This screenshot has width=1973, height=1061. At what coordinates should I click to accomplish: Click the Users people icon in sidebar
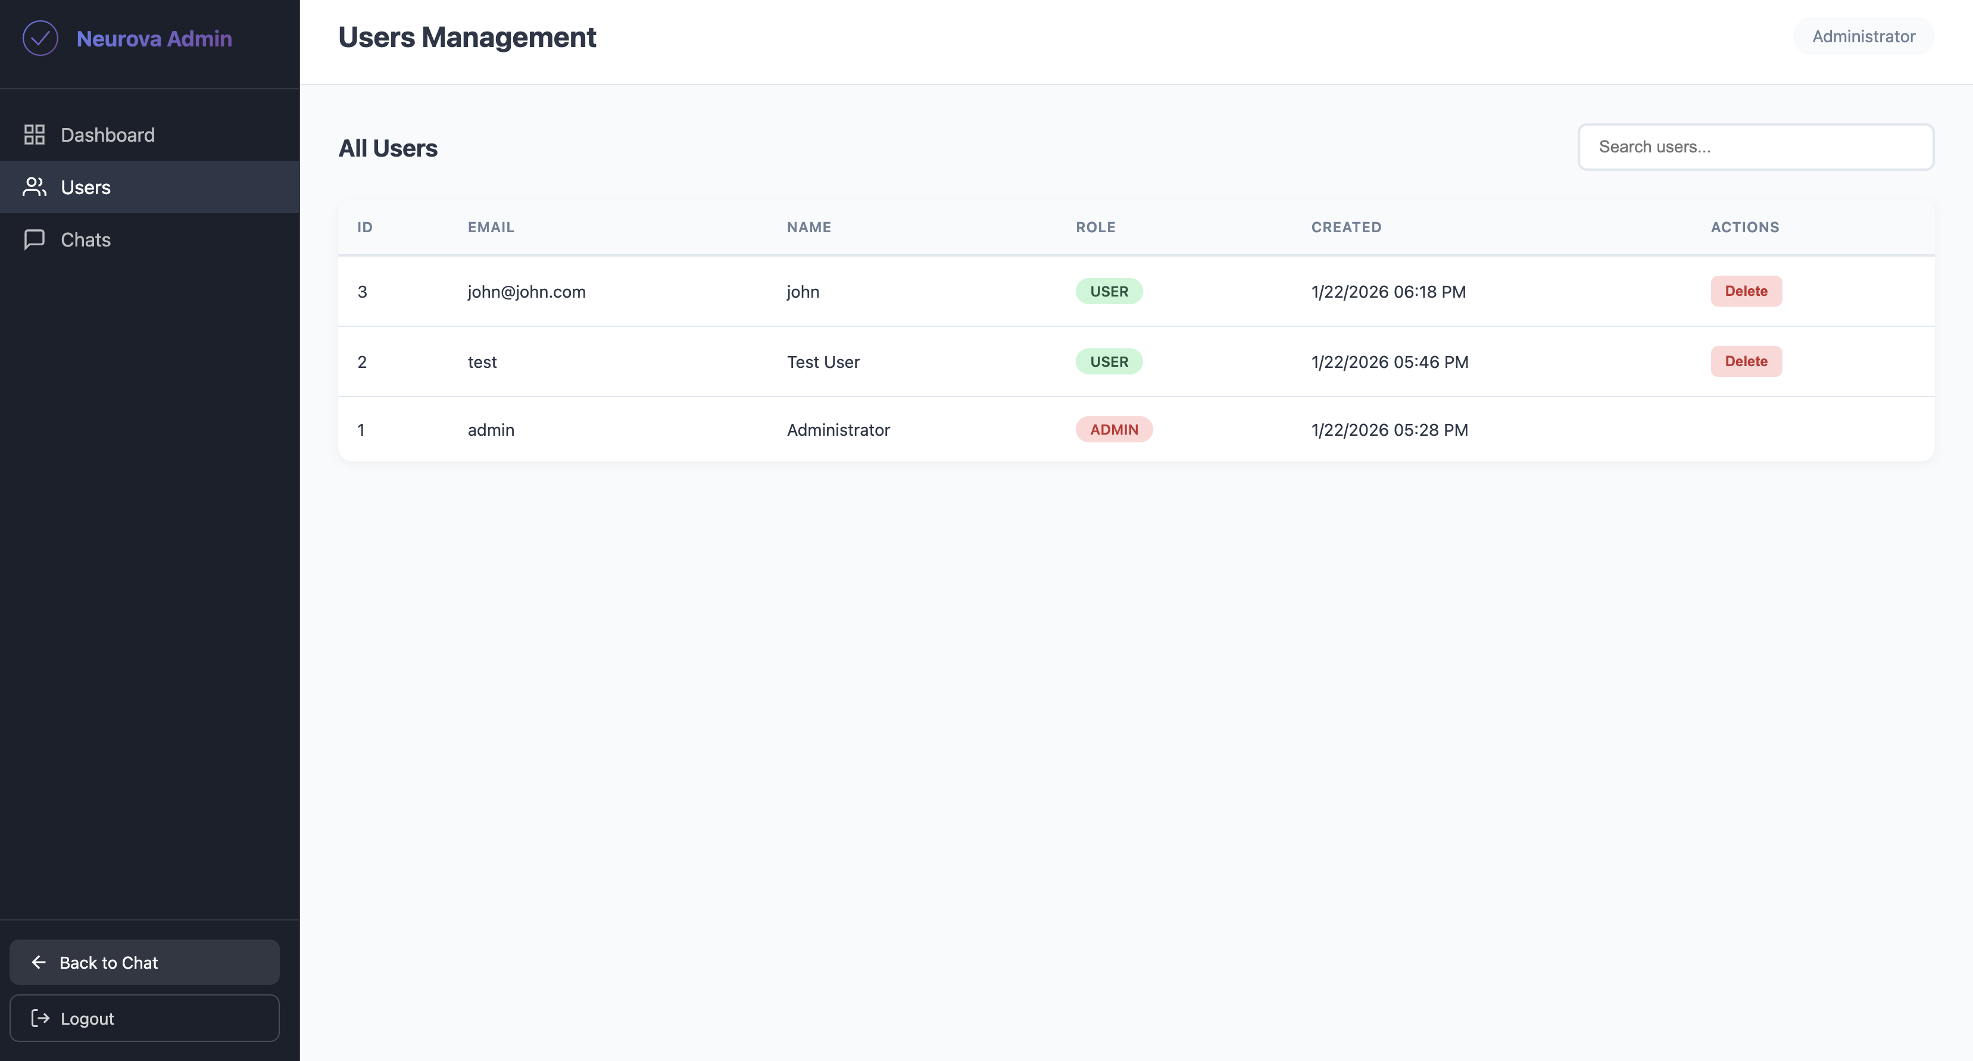(35, 187)
